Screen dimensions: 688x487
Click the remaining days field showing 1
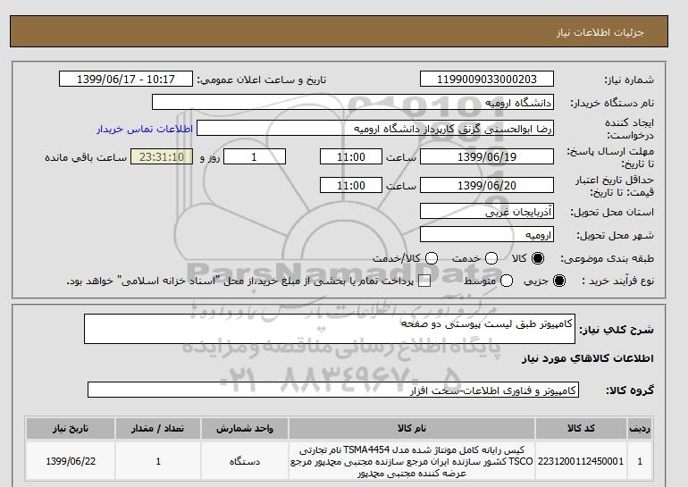(255, 156)
